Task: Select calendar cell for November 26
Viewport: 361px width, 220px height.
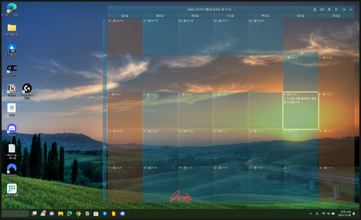Action: 125,37
